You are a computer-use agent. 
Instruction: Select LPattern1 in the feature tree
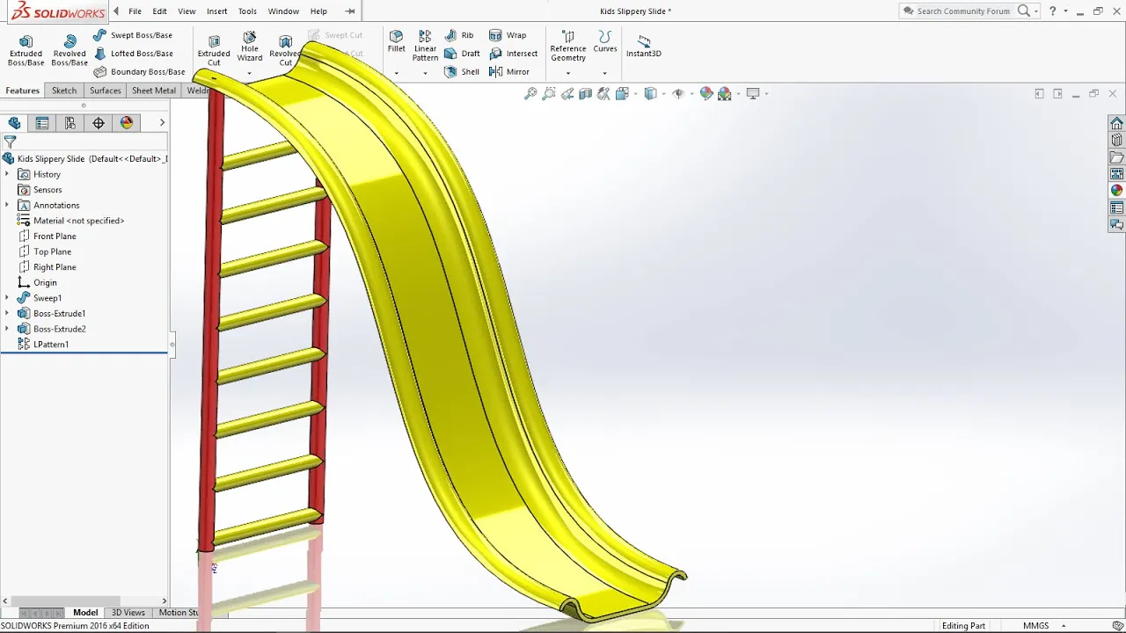pyautogui.click(x=51, y=345)
